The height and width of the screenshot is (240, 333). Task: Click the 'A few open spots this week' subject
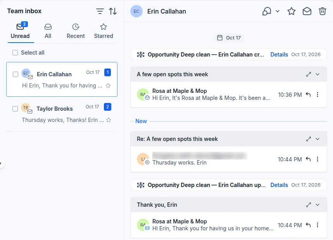point(173,74)
